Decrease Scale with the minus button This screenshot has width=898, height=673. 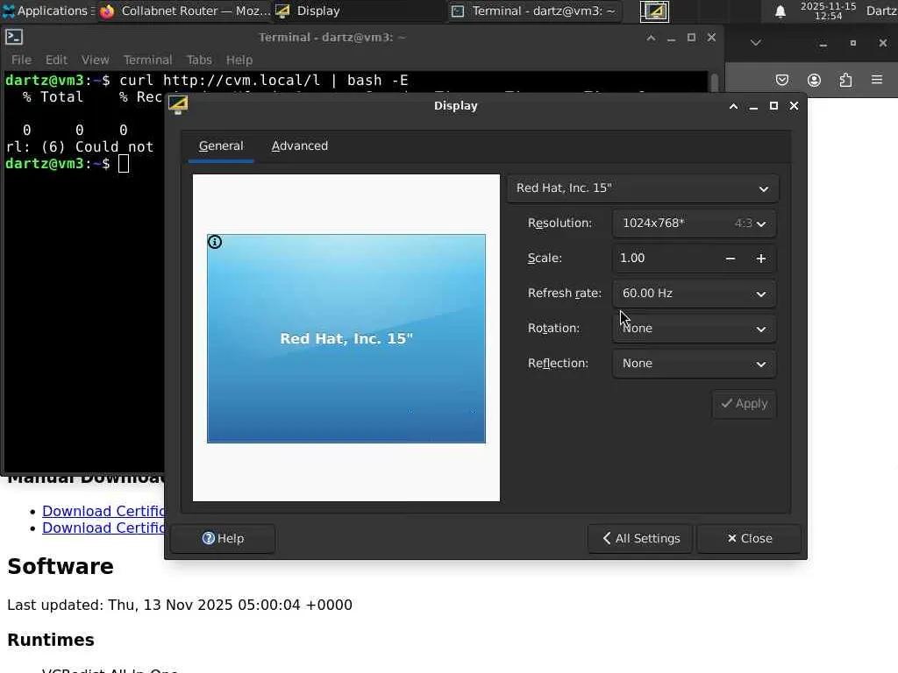click(731, 259)
